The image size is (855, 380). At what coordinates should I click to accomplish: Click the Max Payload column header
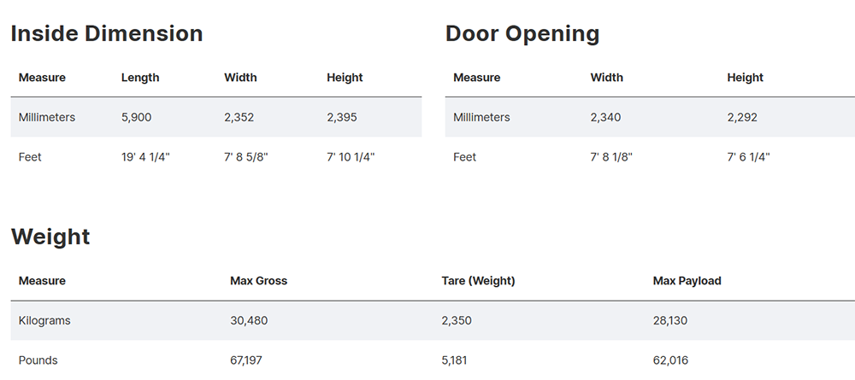point(687,281)
